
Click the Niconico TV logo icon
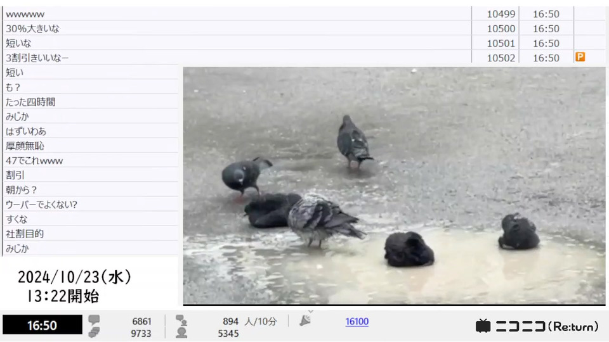point(483,326)
